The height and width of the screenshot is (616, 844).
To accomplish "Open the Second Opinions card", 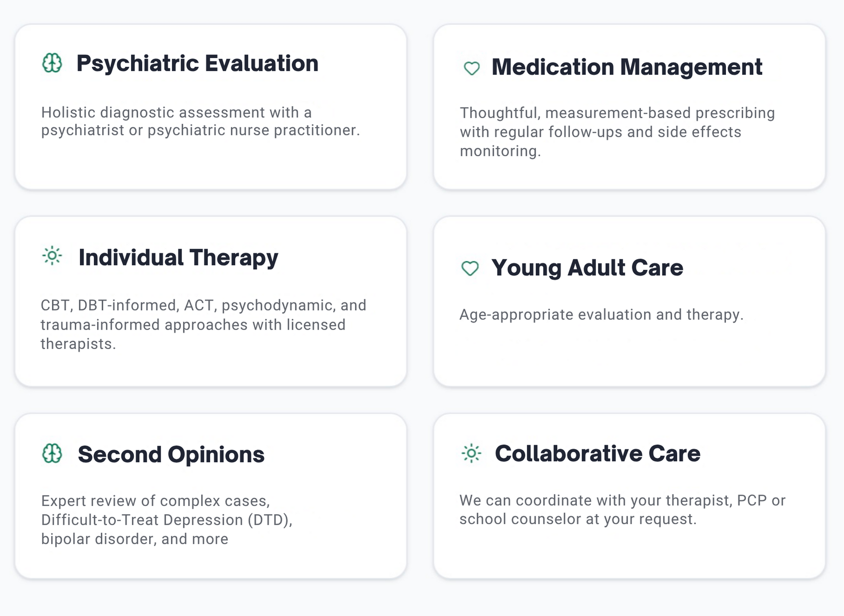I will 171,454.
